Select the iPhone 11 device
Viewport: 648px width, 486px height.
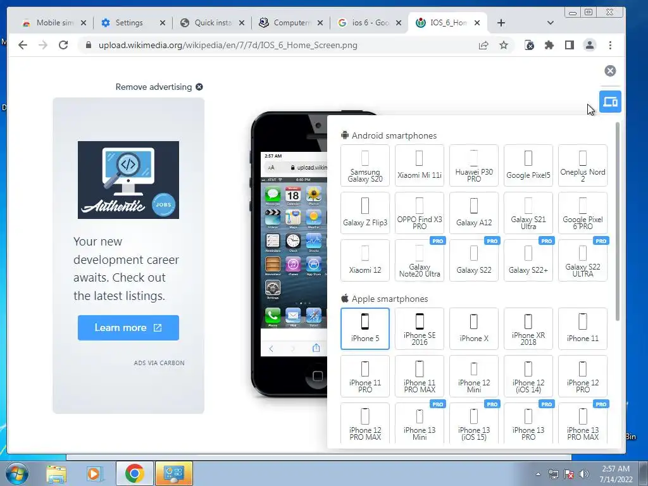pyautogui.click(x=583, y=329)
